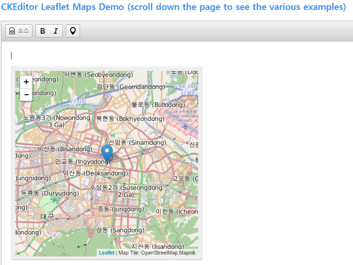Toggle bold formatting
The width and height of the screenshot is (353, 265).
point(42,31)
